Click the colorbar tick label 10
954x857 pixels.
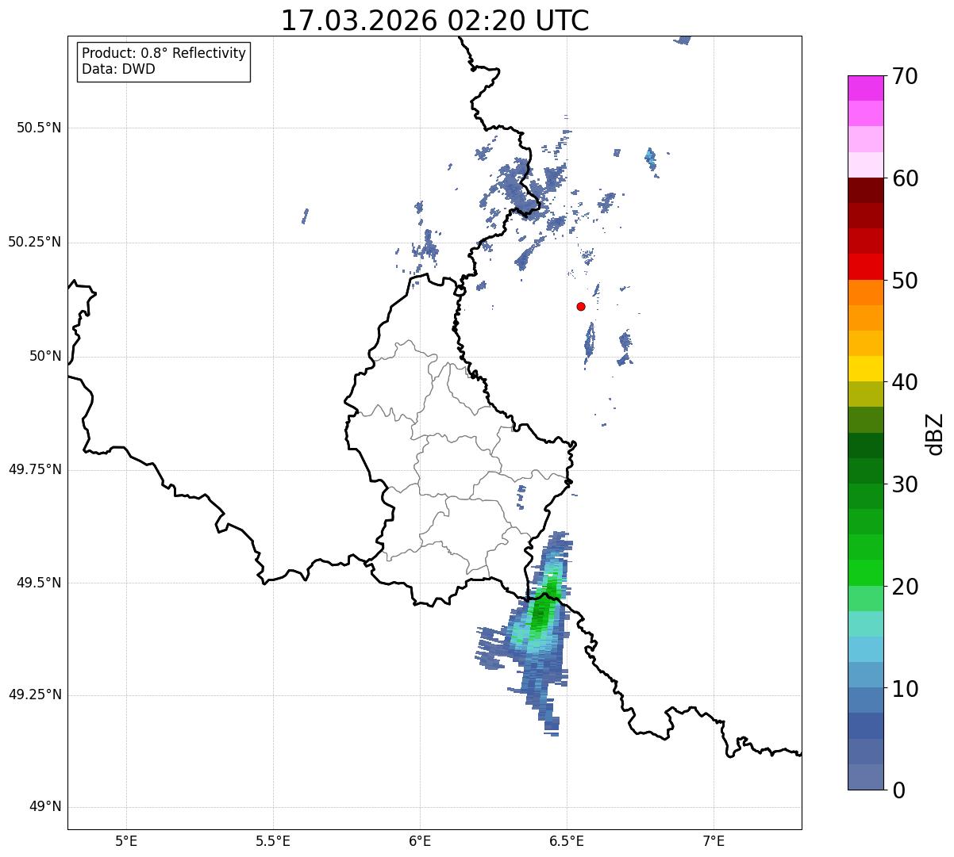pyautogui.click(x=906, y=688)
